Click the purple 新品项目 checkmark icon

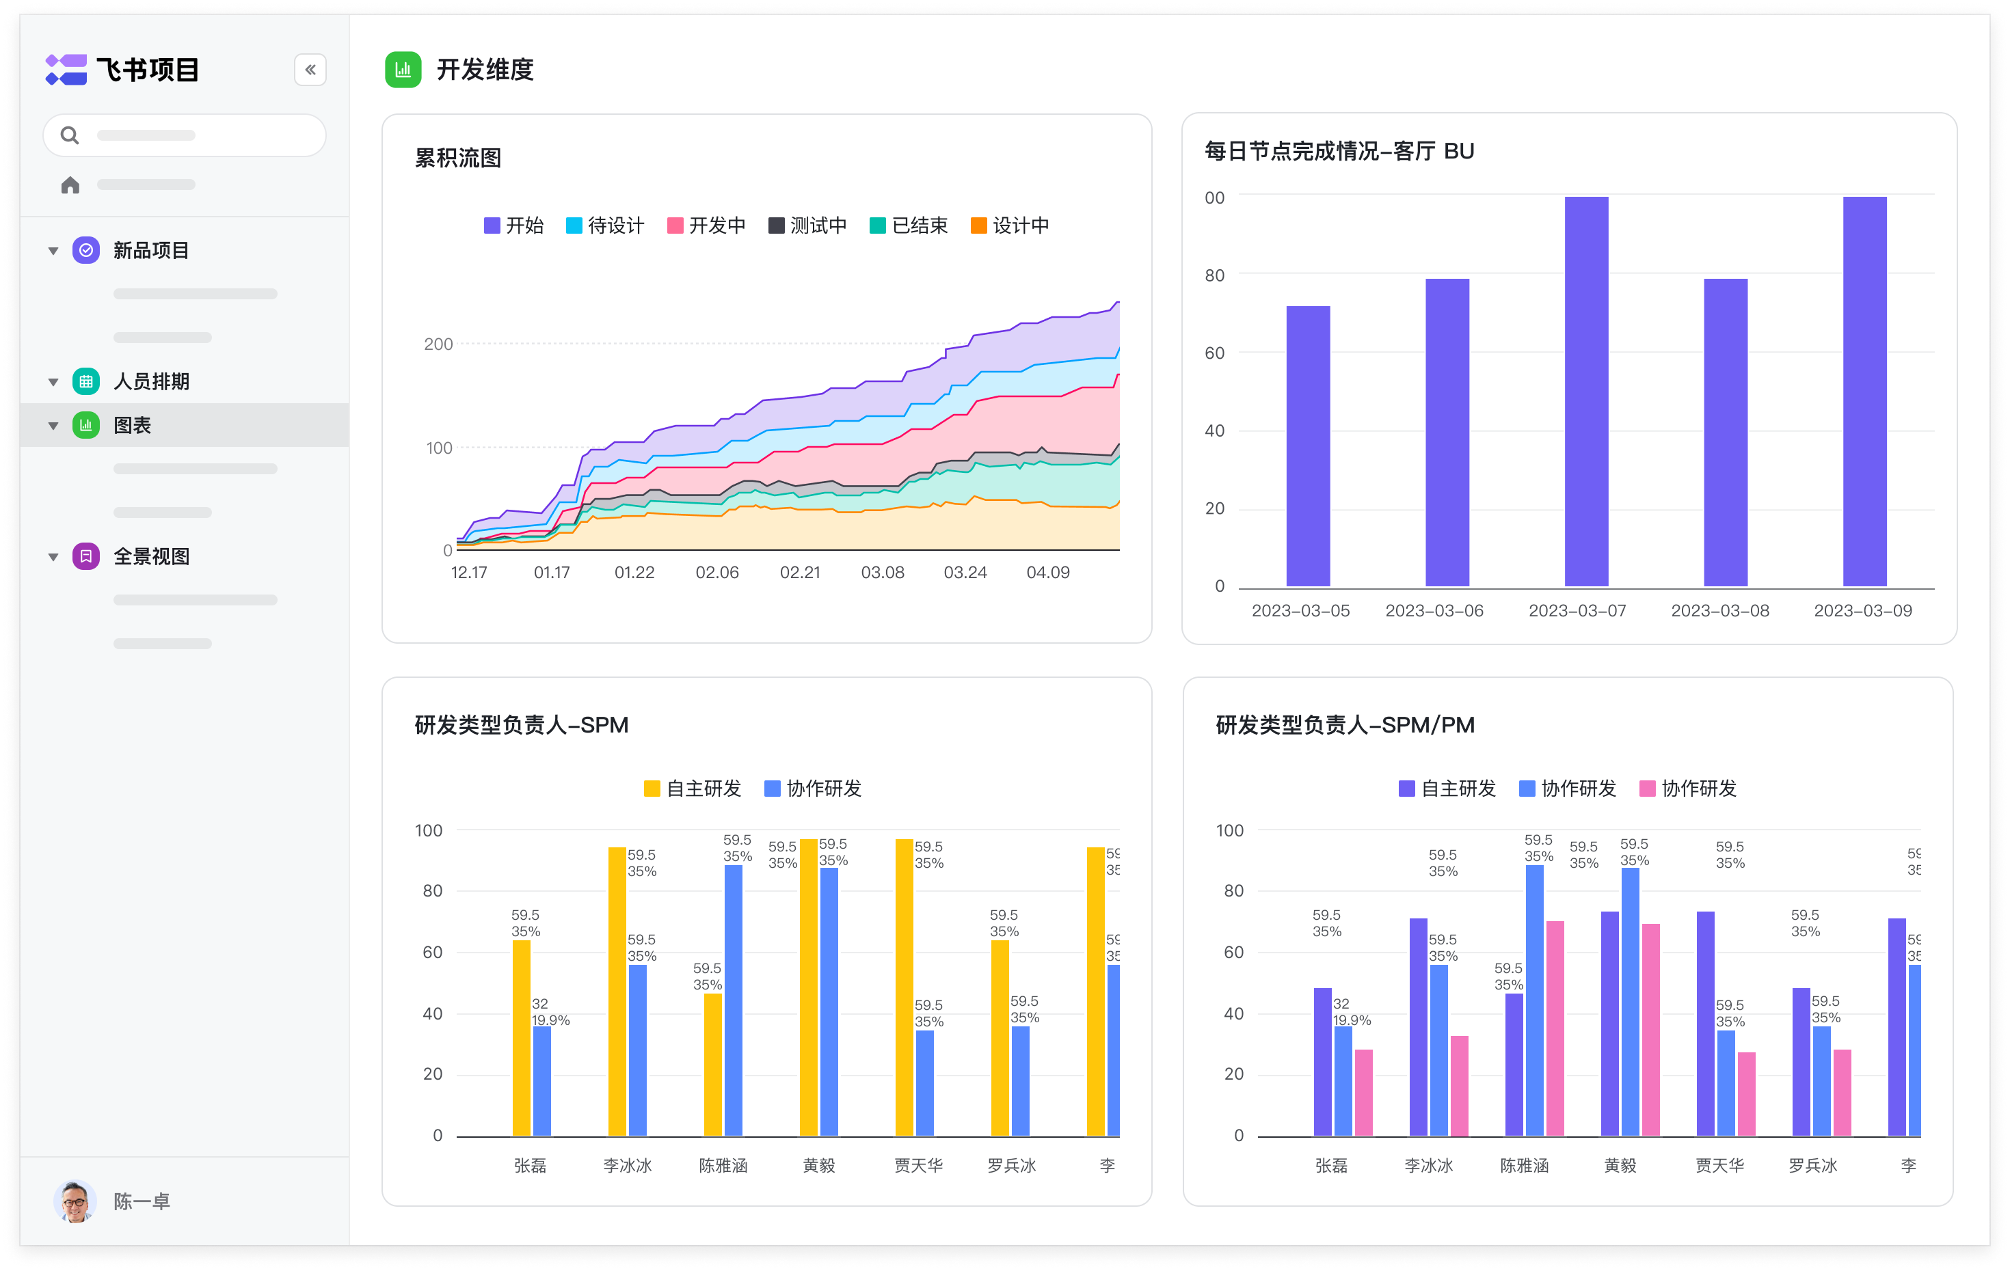[86, 250]
